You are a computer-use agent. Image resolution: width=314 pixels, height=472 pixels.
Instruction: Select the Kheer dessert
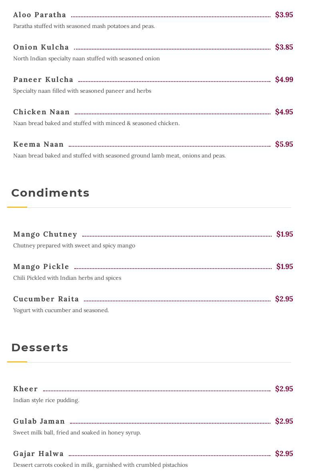(x=25, y=389)
